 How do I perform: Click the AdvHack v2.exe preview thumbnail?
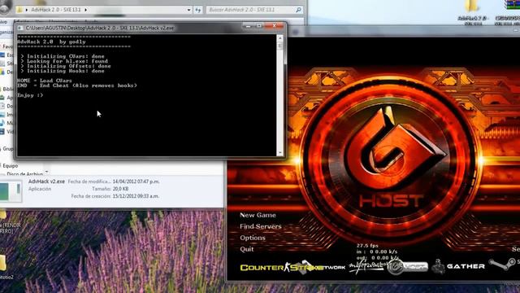(x=11, y=192)
